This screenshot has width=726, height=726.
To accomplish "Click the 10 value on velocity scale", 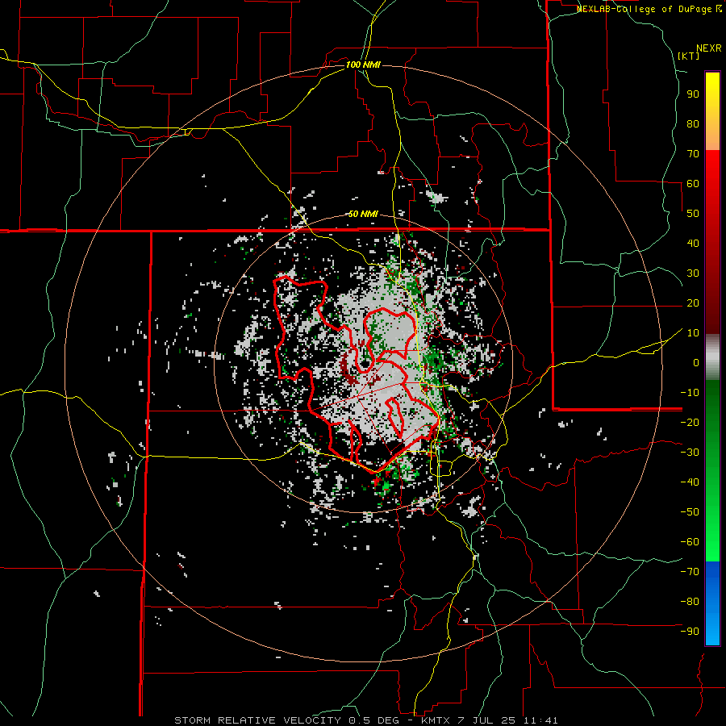I will click(x=693, y=333).
